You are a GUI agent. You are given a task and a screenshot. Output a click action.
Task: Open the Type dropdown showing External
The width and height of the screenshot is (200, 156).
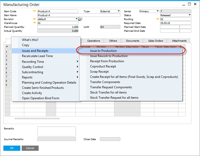point(119,11)
